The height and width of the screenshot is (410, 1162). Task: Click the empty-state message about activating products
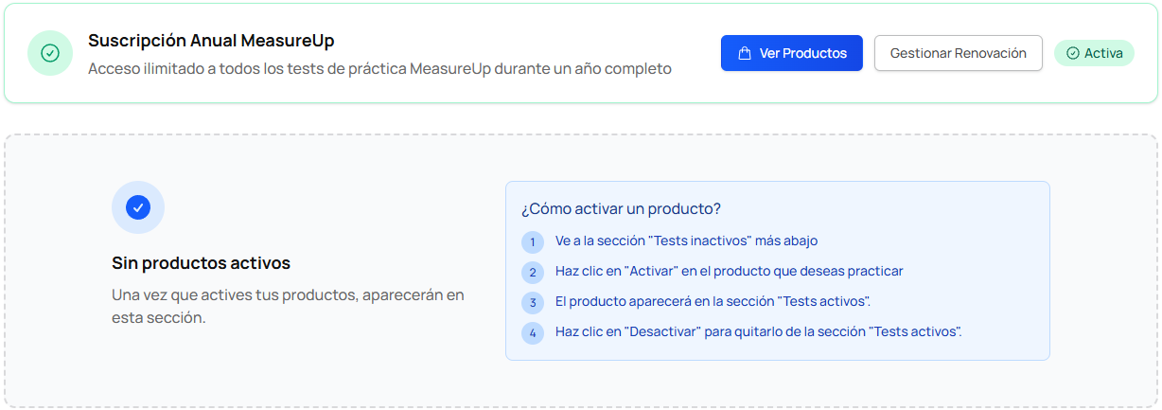tap(288, 306)
